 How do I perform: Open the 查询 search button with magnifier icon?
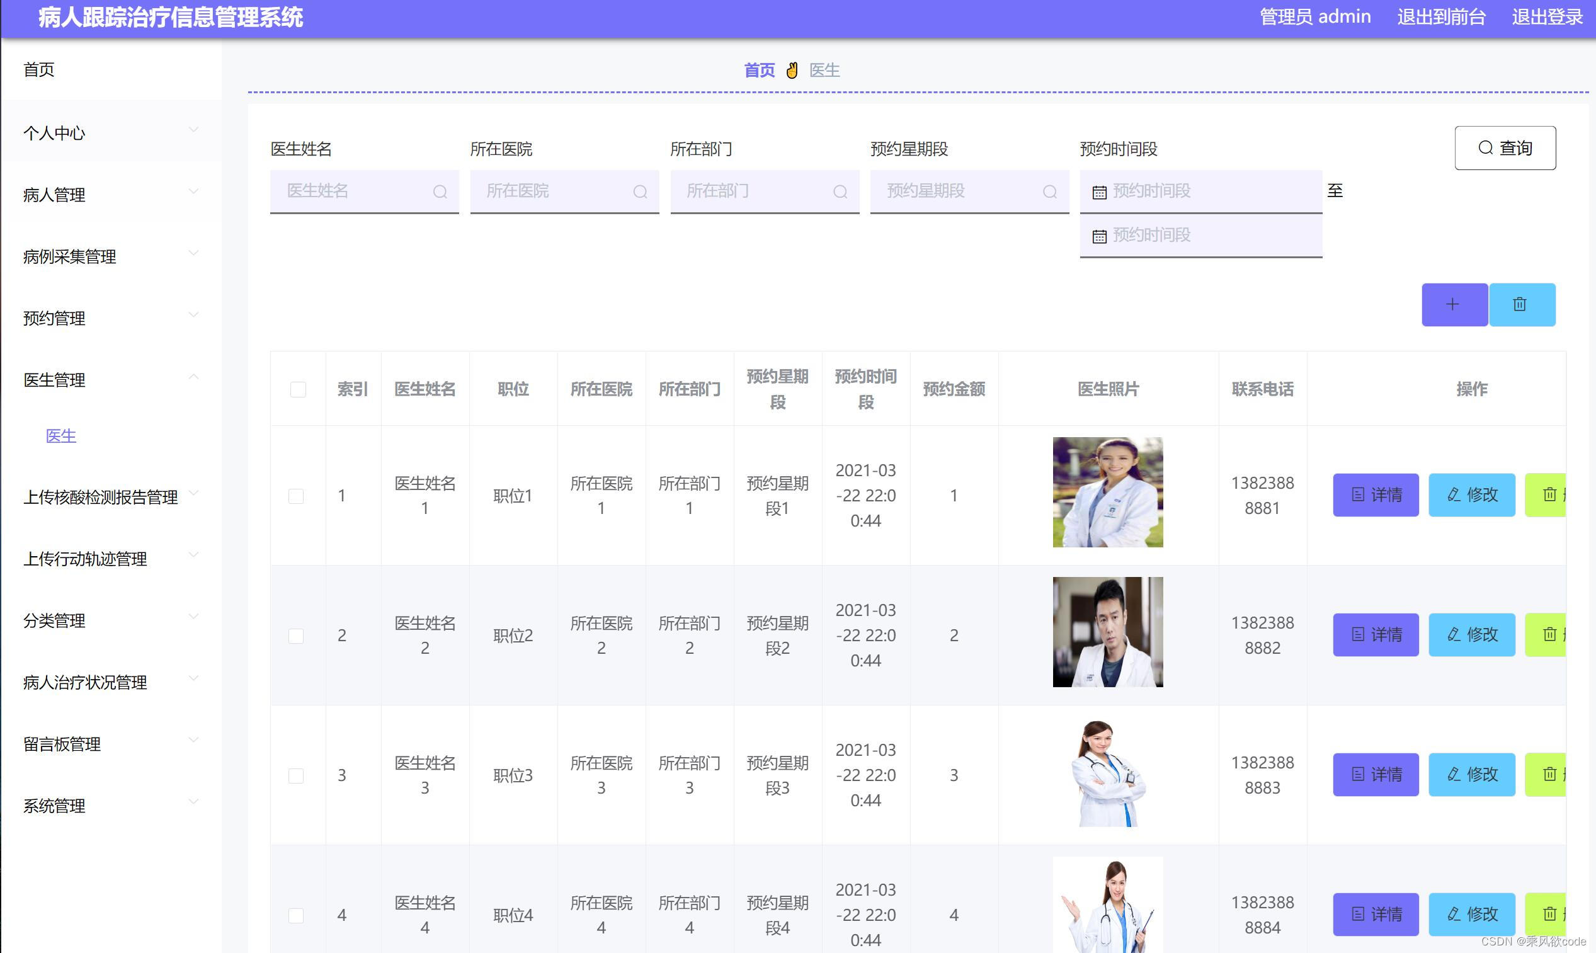(x=1504, y=147)
